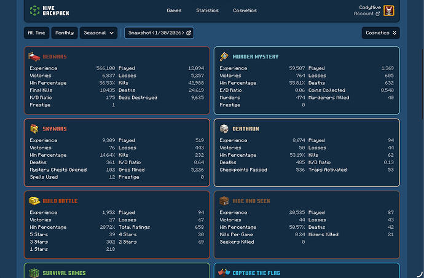Click the Skywars game icon
Screen dimensions: 424x278
[x=34, y=129]
